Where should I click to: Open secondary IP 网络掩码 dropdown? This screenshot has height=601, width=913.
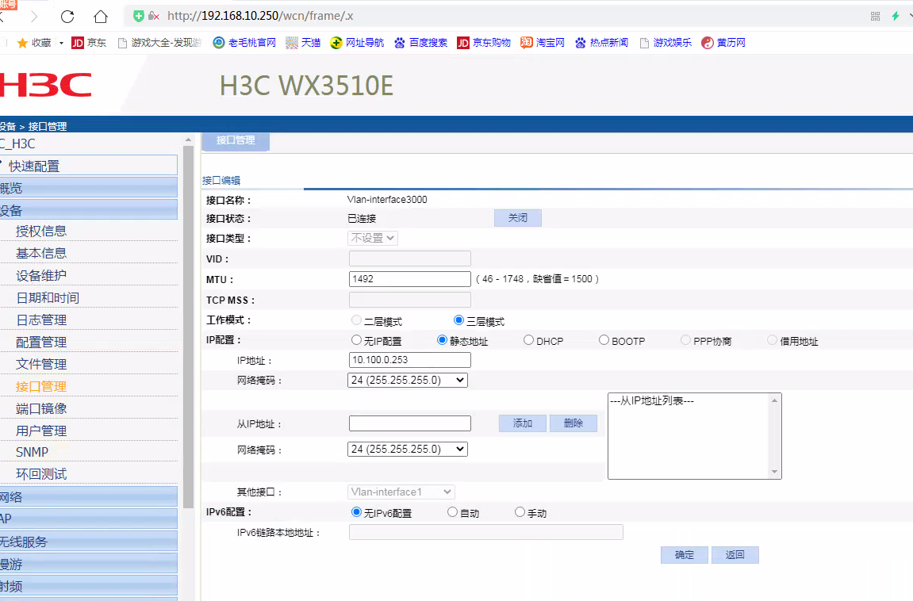[408, 449]
